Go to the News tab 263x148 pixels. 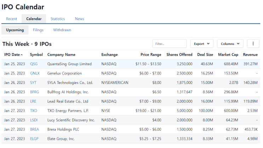(x=80, y=19)
